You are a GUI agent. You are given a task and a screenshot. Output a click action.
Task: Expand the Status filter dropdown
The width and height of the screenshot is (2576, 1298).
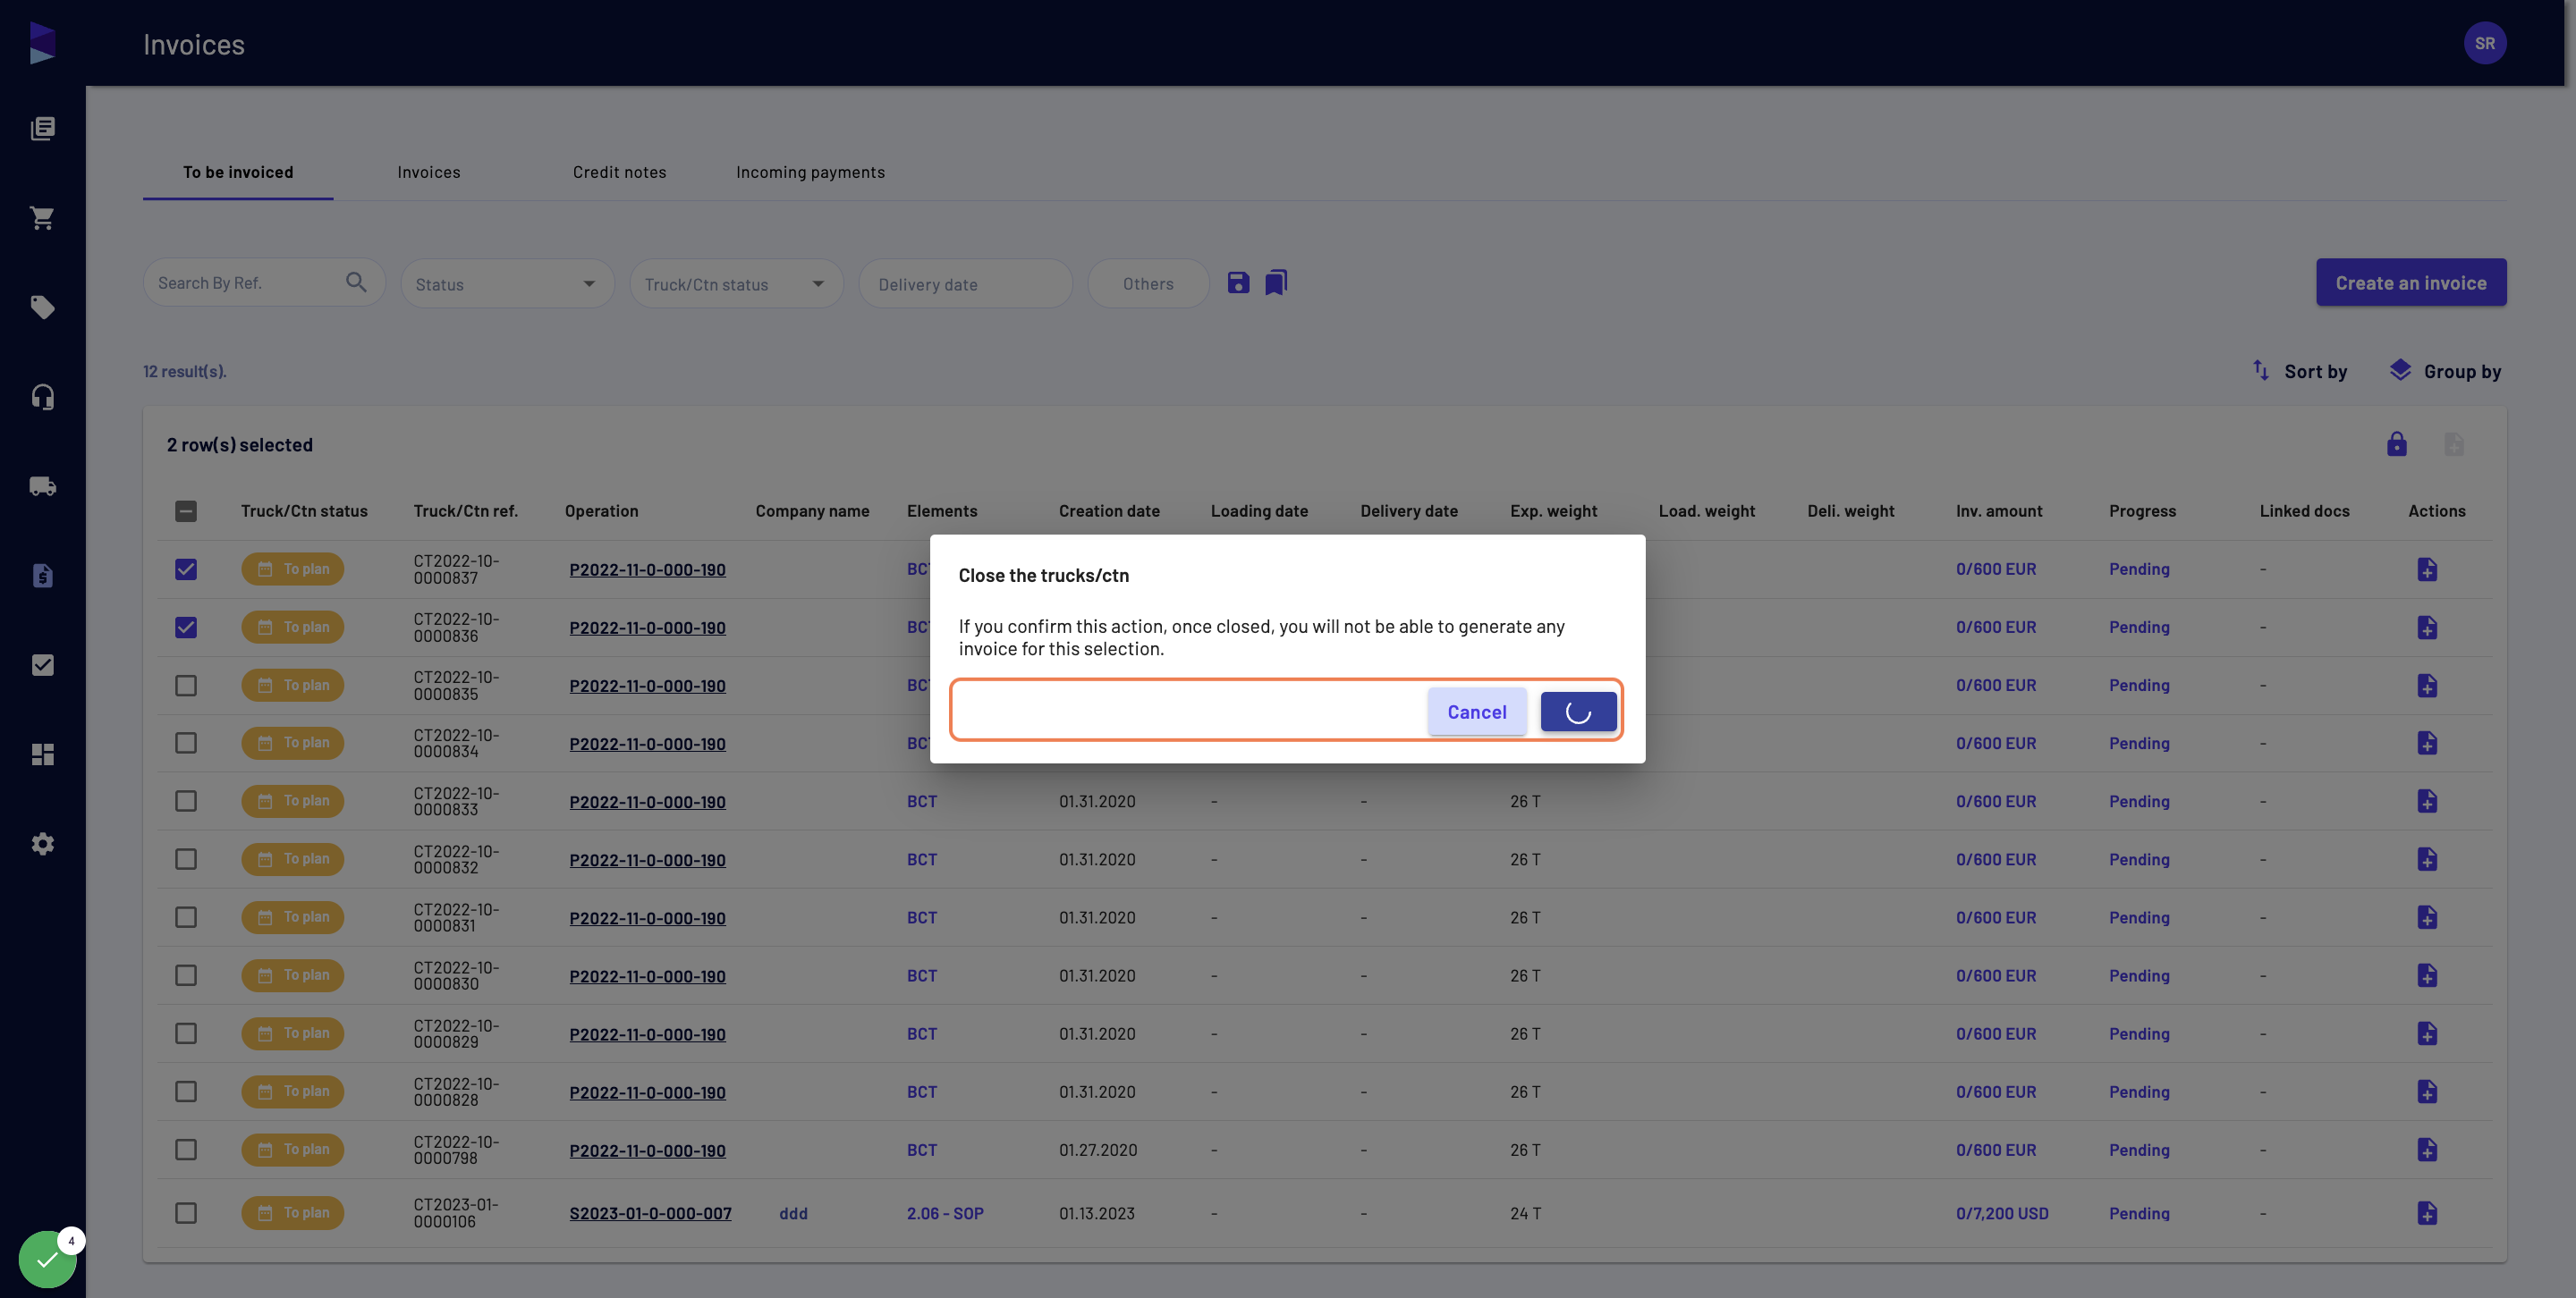[507, 283]
